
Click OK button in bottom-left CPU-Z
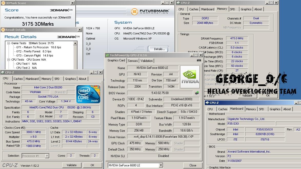(92, 165)
